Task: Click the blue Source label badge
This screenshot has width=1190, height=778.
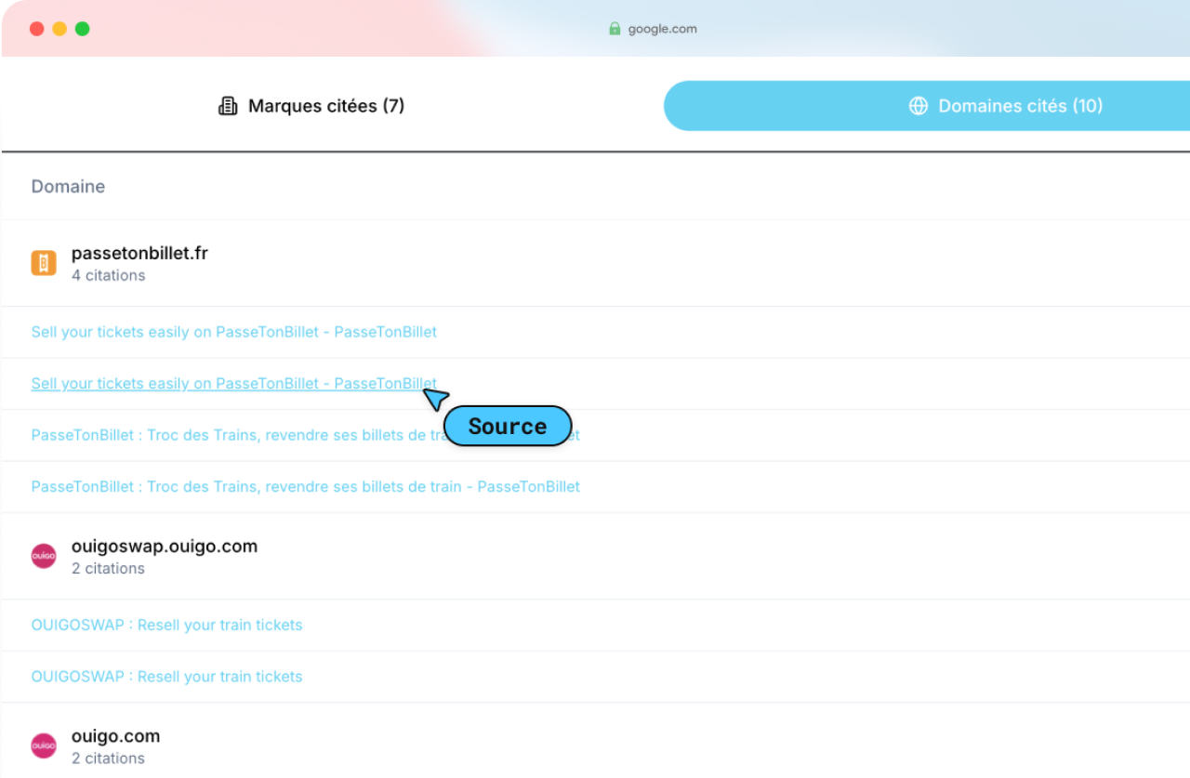Action: [507, 426]
